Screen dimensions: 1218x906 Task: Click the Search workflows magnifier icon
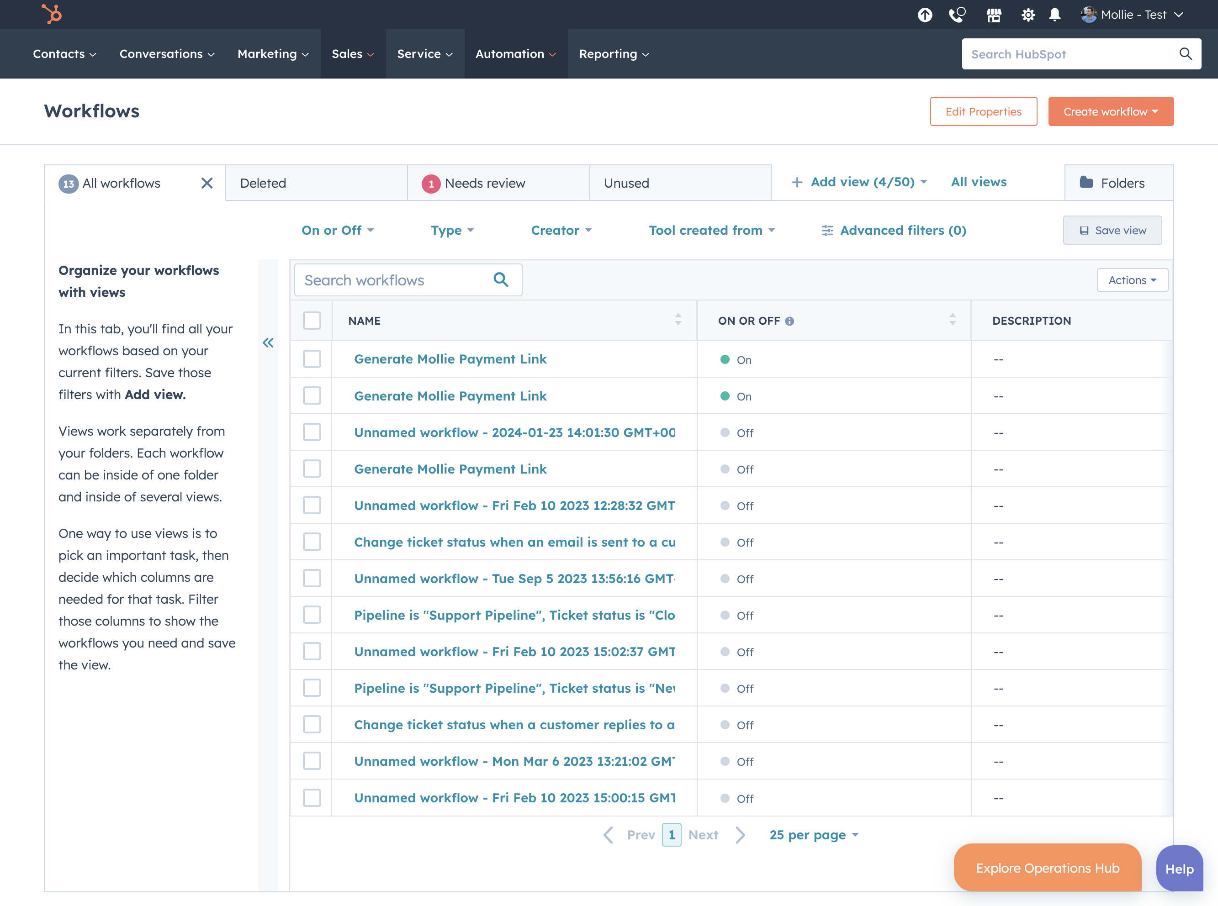click(501, 279)
